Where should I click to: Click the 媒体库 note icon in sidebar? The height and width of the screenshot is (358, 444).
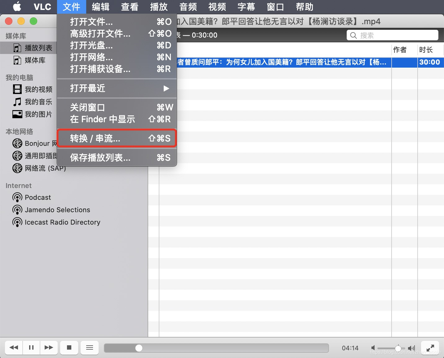point(17,60)
